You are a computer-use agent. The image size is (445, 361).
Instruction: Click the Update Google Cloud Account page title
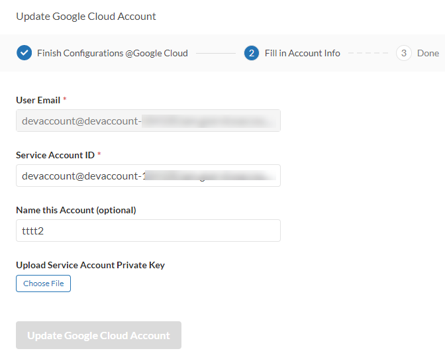pyautogui.click(x=86, y=16)
